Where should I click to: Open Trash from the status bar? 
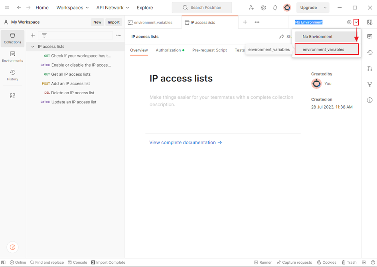tap(349, 263)
